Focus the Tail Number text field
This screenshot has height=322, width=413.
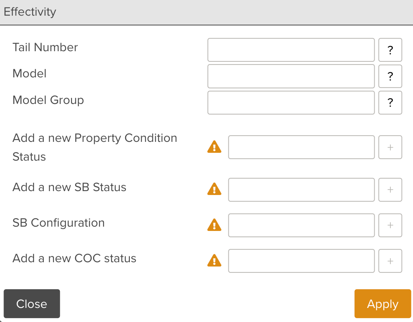coord(291,50)
